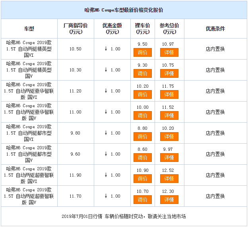This screenshot has height=227, width=248.
Task: Select model name 自动两驱都市型 国VI
Action: (29, 133)
